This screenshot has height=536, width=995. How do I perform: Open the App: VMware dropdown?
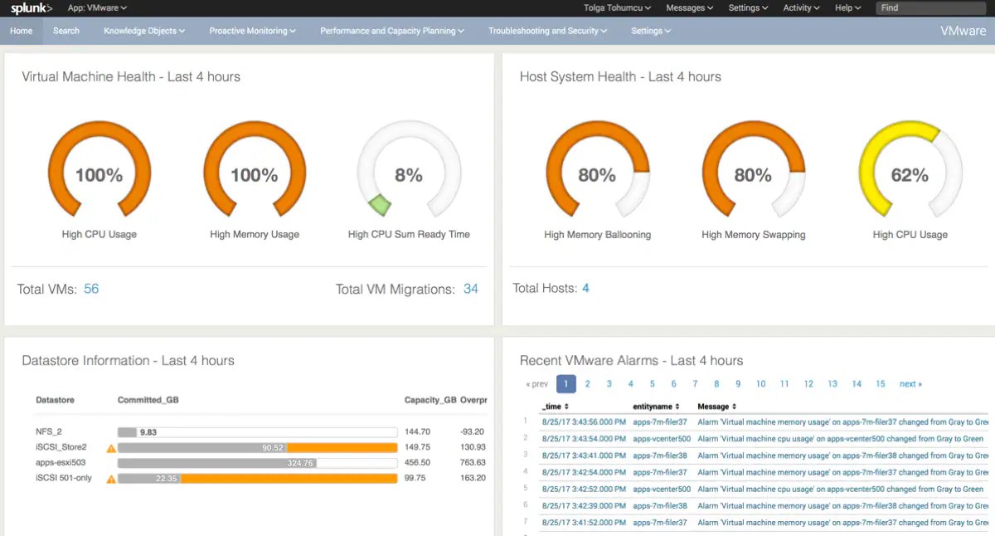[97, 7]
